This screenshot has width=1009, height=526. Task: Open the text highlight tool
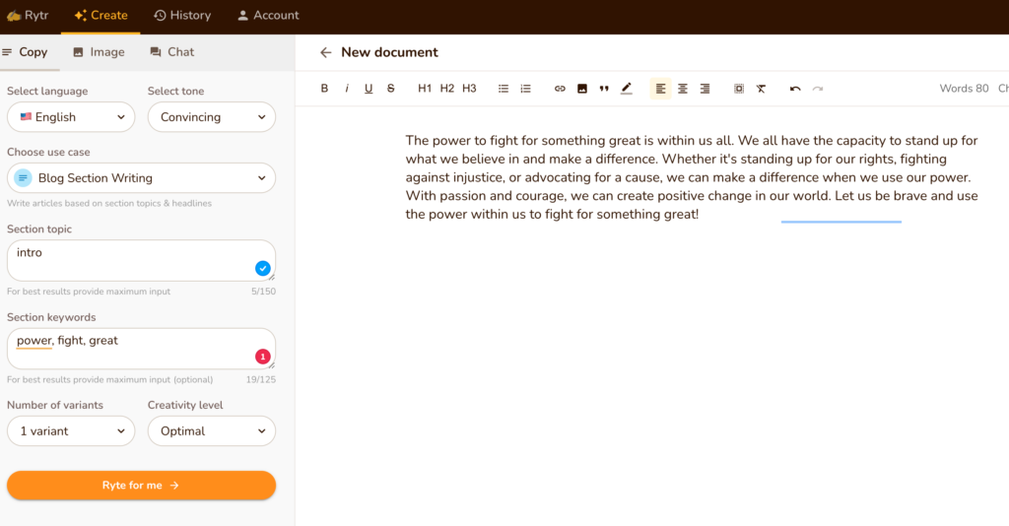click(x=626, y=89)
